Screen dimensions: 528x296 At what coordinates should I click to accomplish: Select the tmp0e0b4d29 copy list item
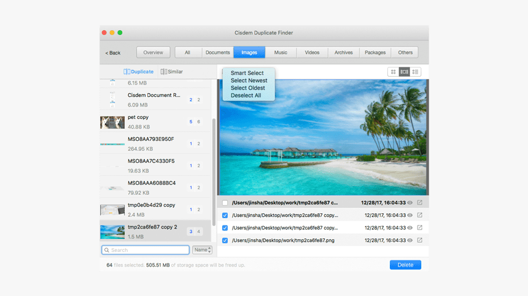coord(155,210)
